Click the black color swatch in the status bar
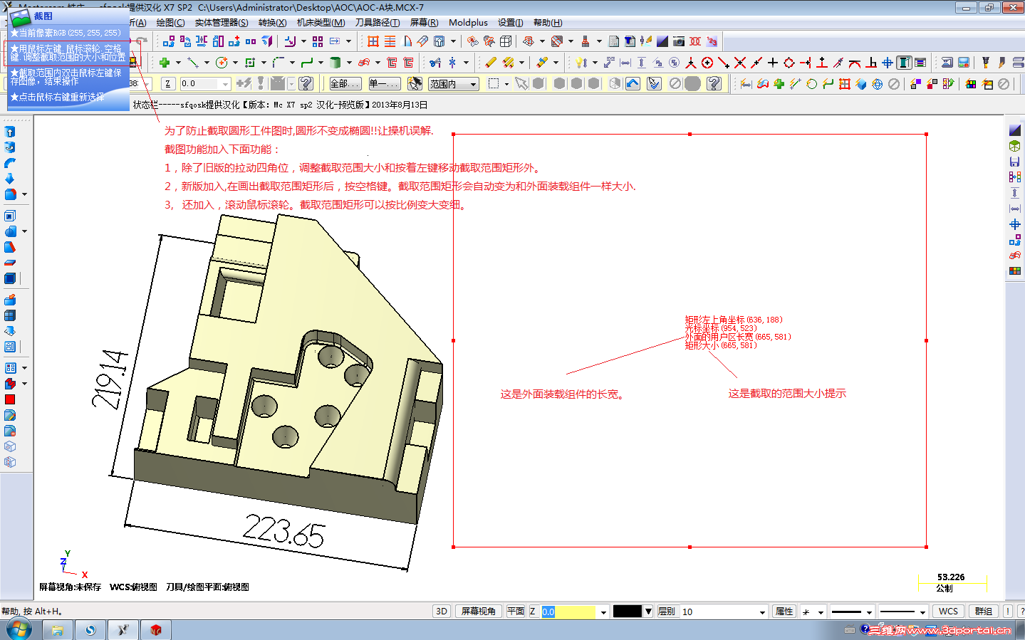Screen dimensions: 1025x640 coord(628,612)
